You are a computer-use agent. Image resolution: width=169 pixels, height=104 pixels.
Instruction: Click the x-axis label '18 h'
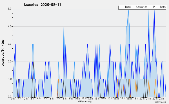(x=129, y=99)
